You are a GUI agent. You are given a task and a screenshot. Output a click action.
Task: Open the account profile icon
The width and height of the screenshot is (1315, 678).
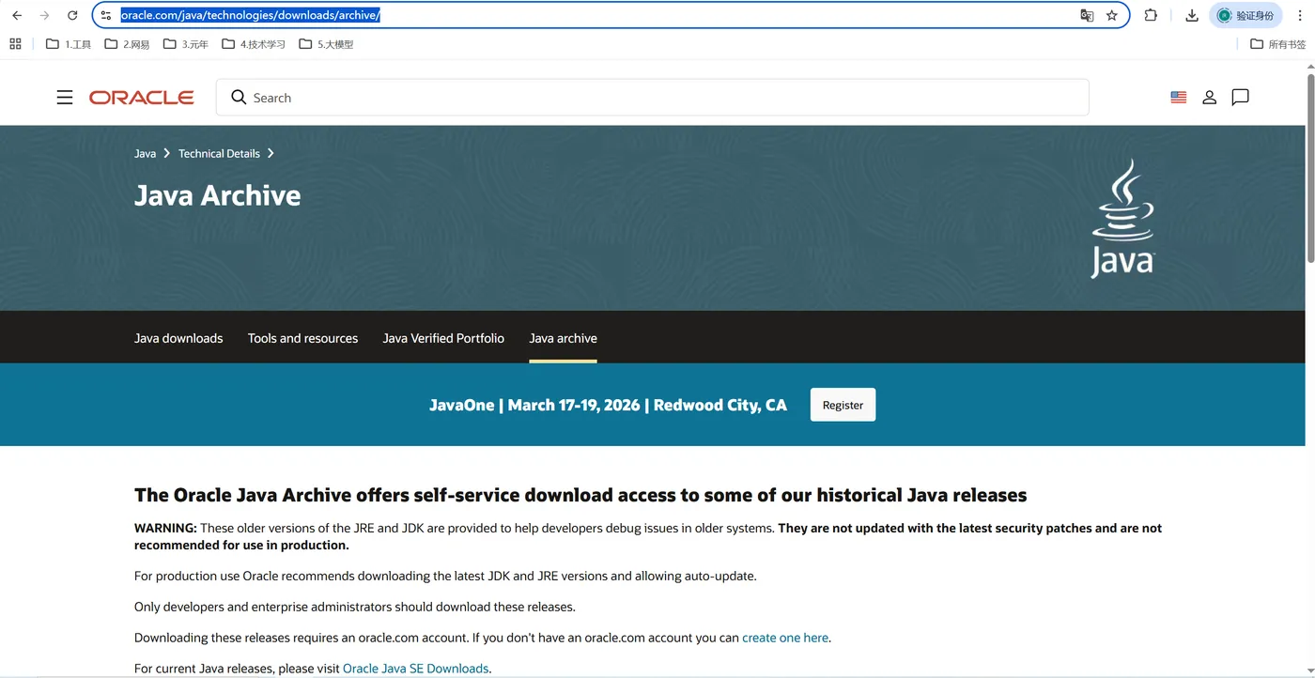[1210, 98]
